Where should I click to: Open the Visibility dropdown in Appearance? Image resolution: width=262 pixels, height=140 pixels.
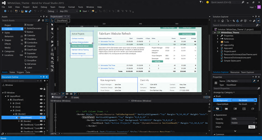(243, 123)
